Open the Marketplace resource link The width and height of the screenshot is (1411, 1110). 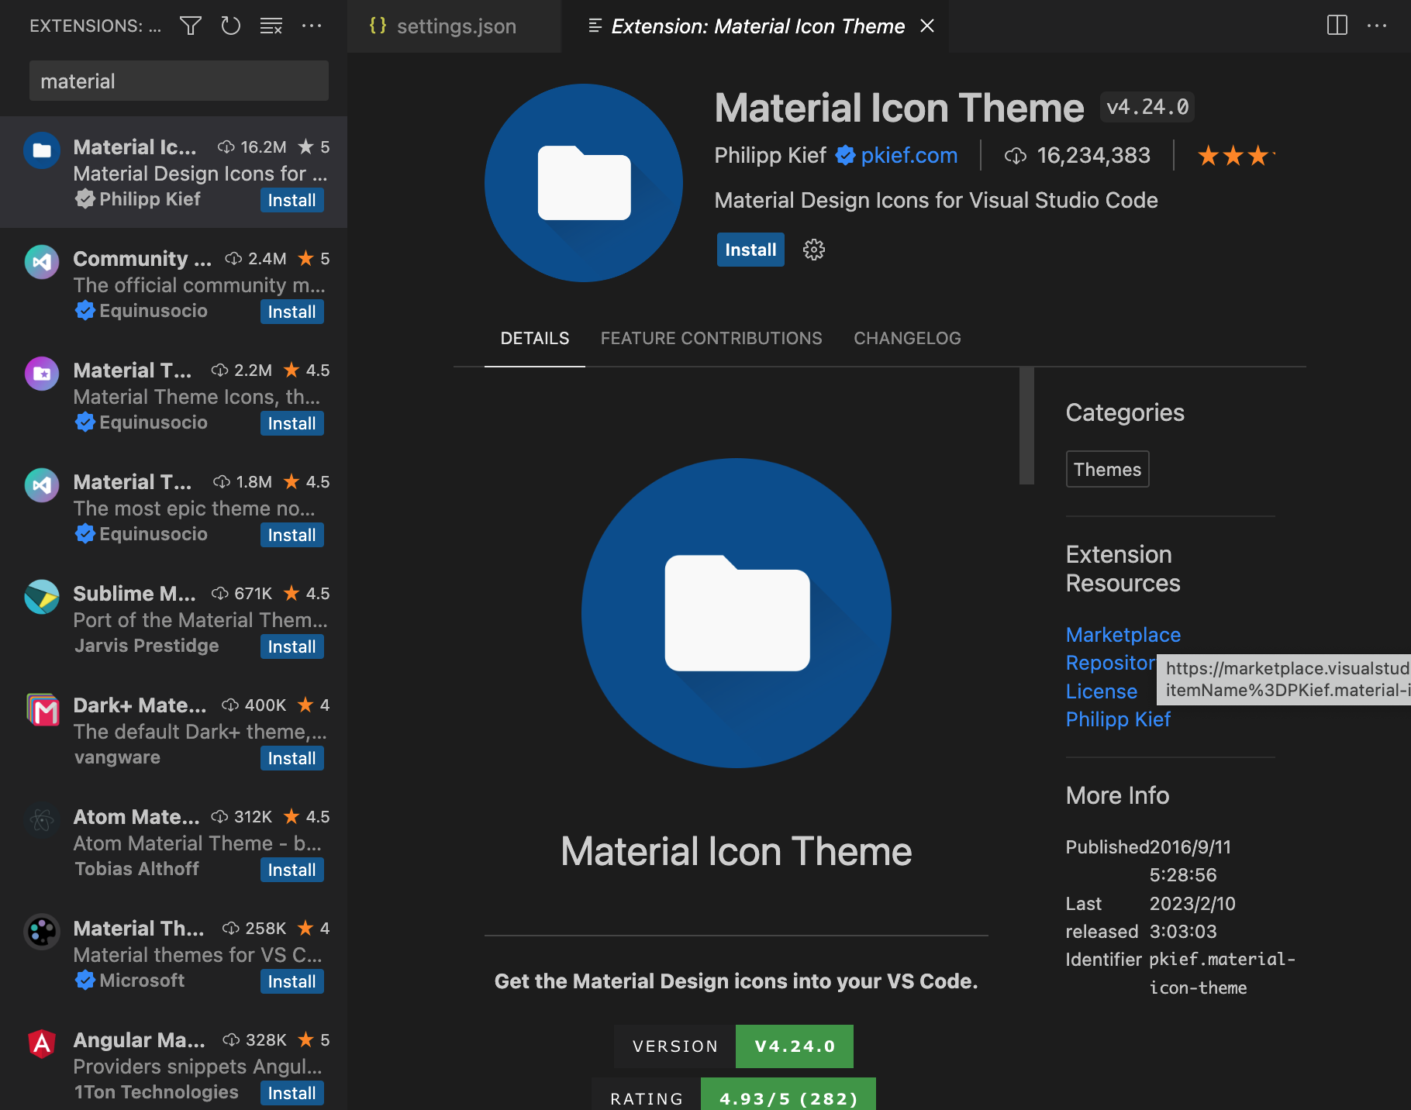tap(1123, 635)
